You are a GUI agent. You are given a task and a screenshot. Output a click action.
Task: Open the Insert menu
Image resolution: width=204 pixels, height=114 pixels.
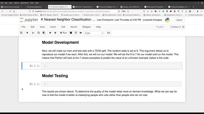[x=53, y=27]
